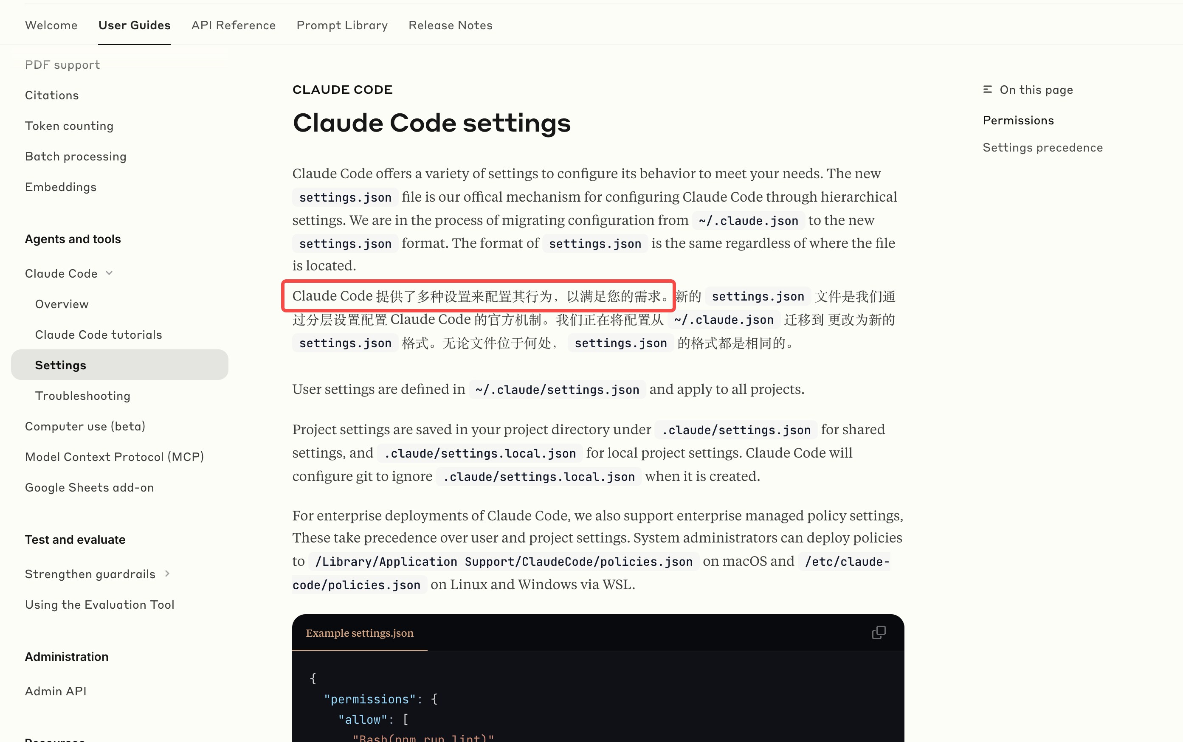
Task: Open the Admin API page
Action: click(56, 691)
